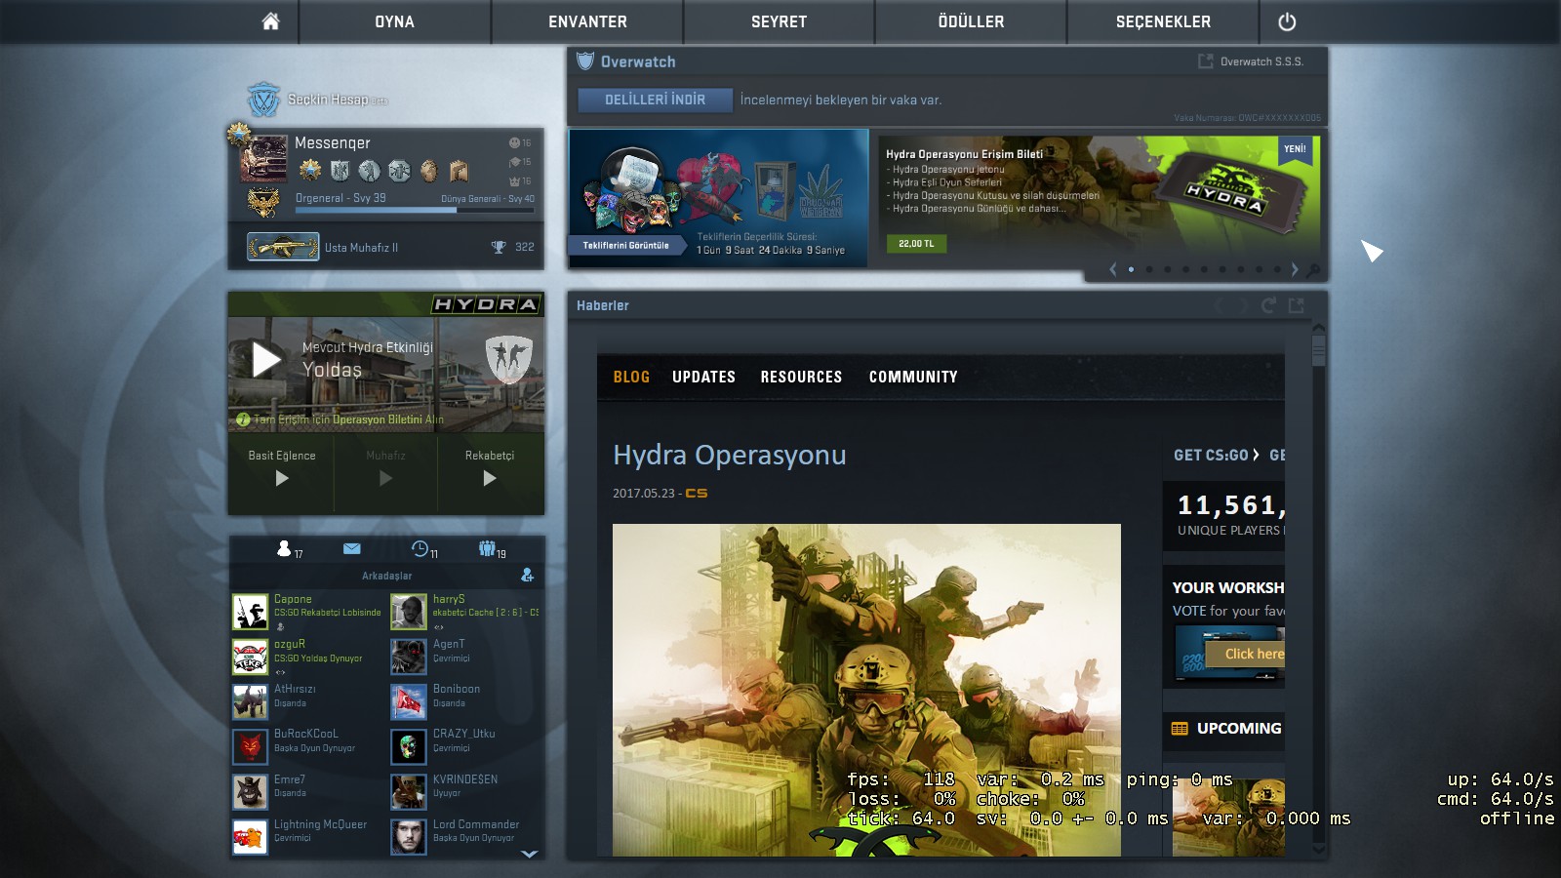1561x878 pixels.
Task: Play the current Hydra event Yoldaş
Action: [x=266, y=359]
